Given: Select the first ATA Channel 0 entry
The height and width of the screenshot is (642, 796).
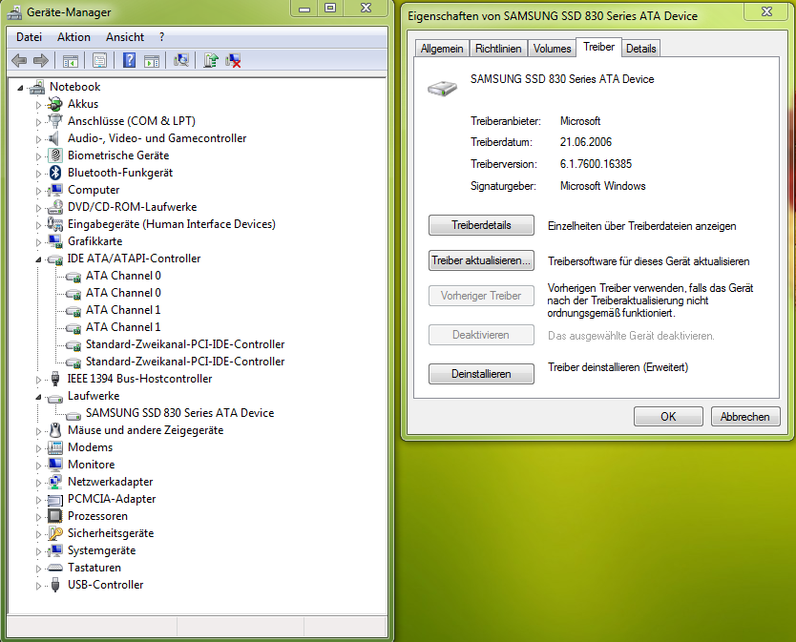Looking at the screenshot, I should point(123,276).
